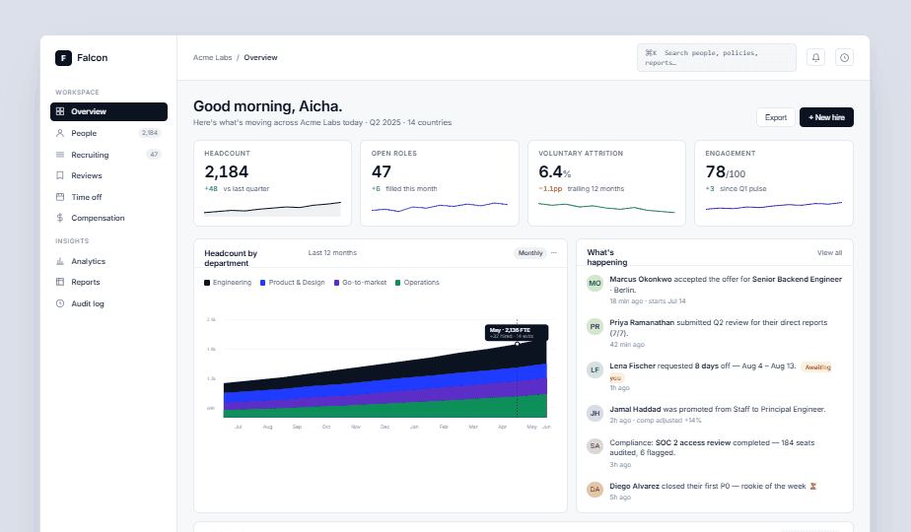
Task: Click the MO avatar for Marcus Okonkwo
Action: 595,283
